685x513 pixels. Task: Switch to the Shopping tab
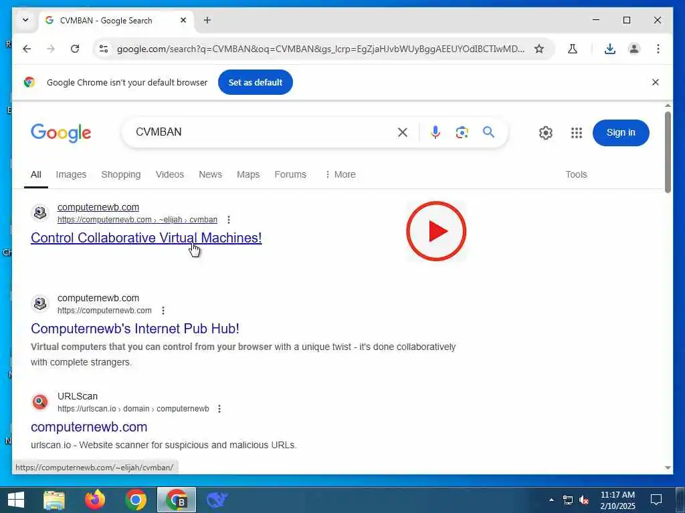121,174
